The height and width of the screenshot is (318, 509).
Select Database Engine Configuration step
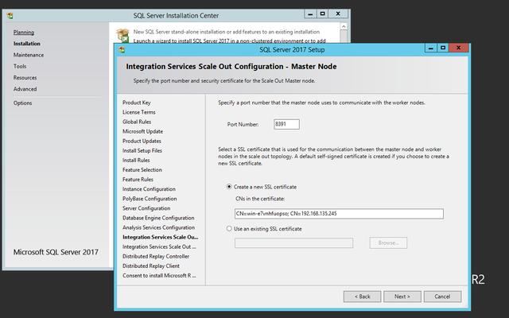click(x=158, y=218)
